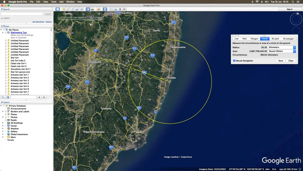Expand the Global Awareness layer node
This screenshot has height=171, width=303.
(3, 134)
